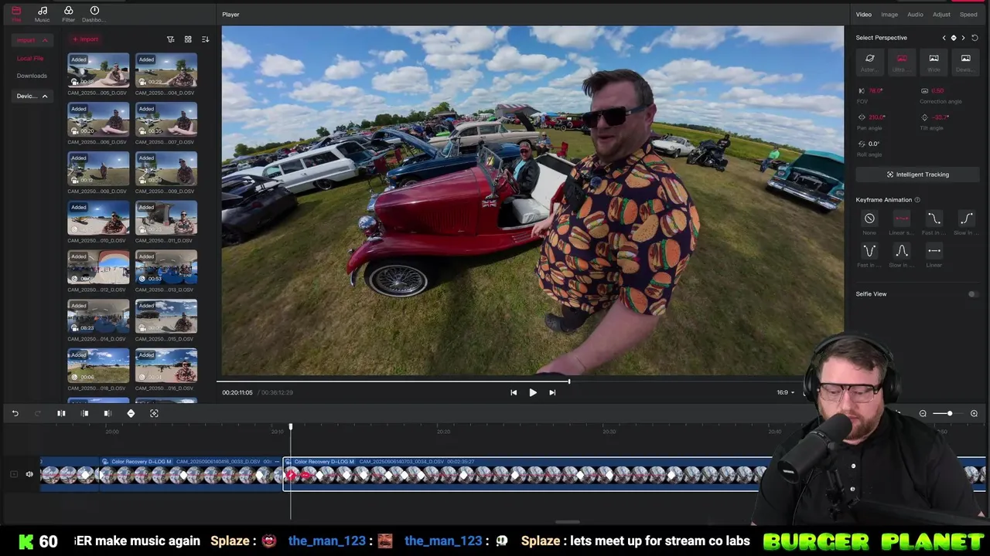Select Slow in bell curve, second row
Image resolution: width=990 pixels, height=556 pixels.
tap(902, 251)
